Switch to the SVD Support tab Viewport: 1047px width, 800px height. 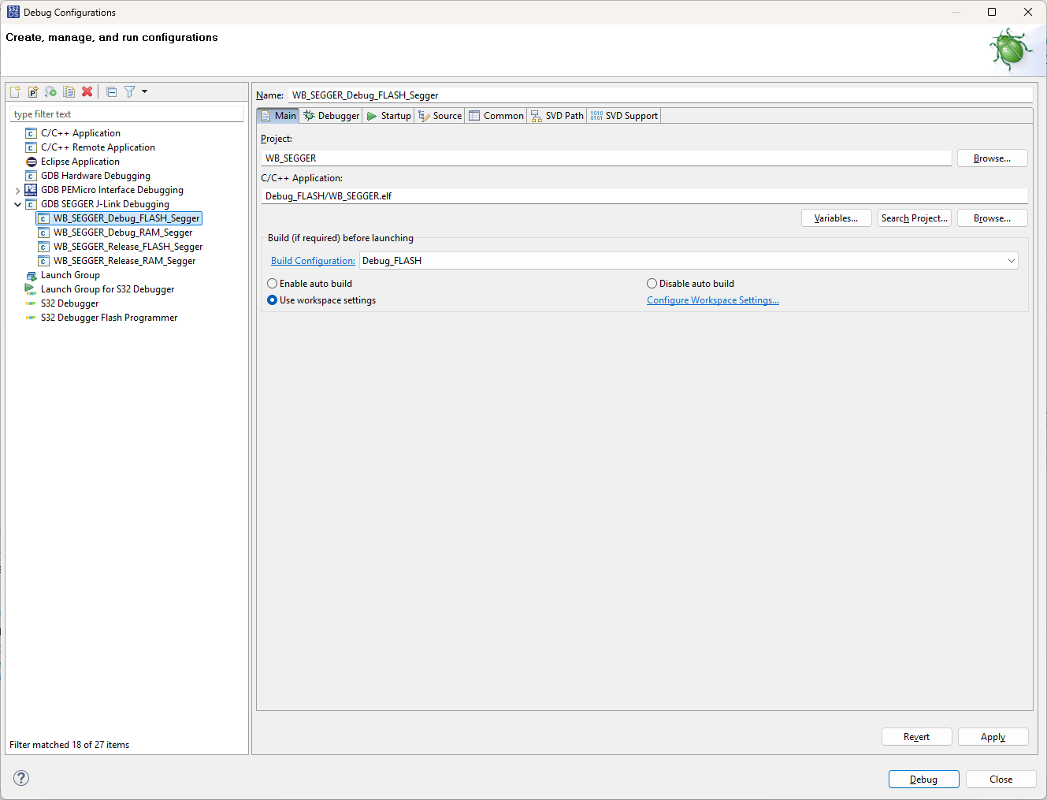(x=624, y=116)
